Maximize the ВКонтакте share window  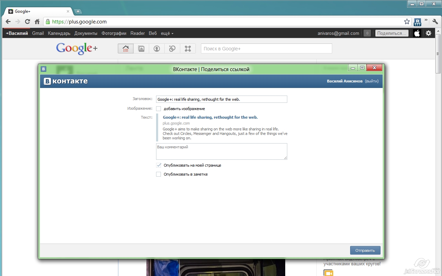tap(362, 68)
